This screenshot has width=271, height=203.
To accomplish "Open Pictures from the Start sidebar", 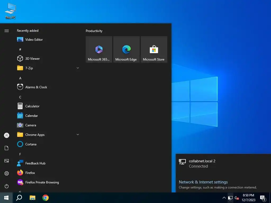I will (7, 161).
